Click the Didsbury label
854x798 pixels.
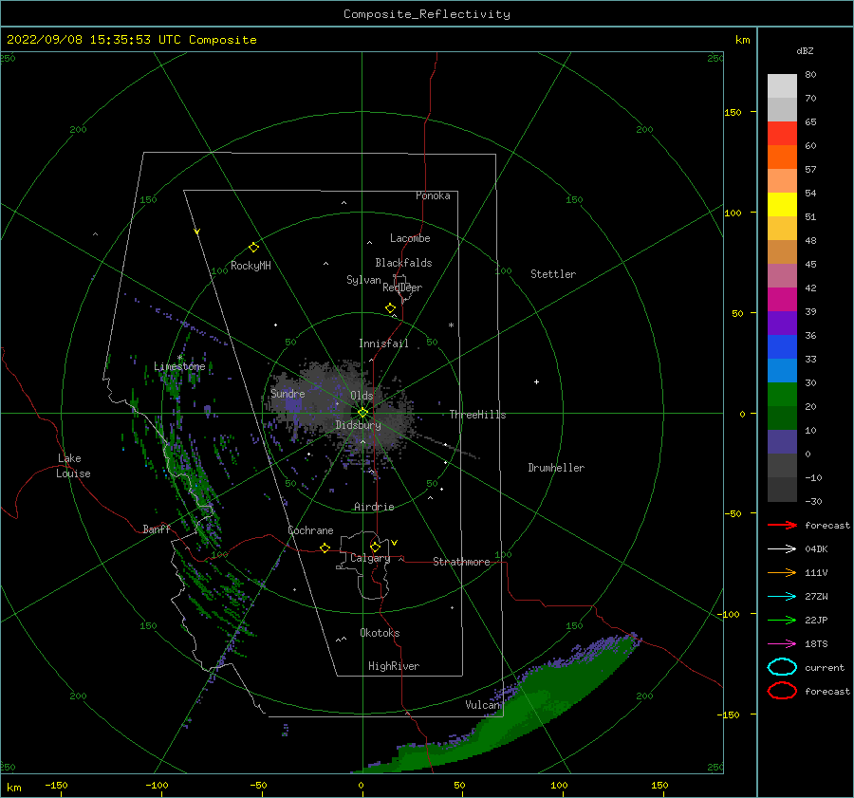point(358,425)
